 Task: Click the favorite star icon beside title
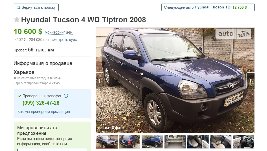tap(17, 19)
